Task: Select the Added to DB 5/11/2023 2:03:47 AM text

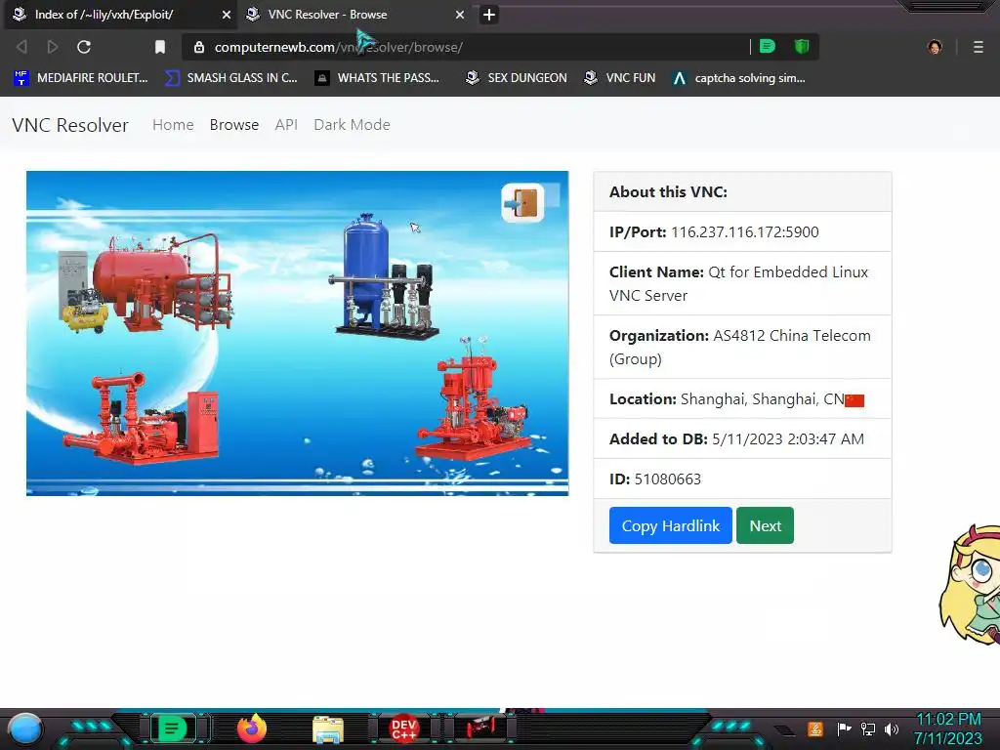Action: [x=736, y=439]
